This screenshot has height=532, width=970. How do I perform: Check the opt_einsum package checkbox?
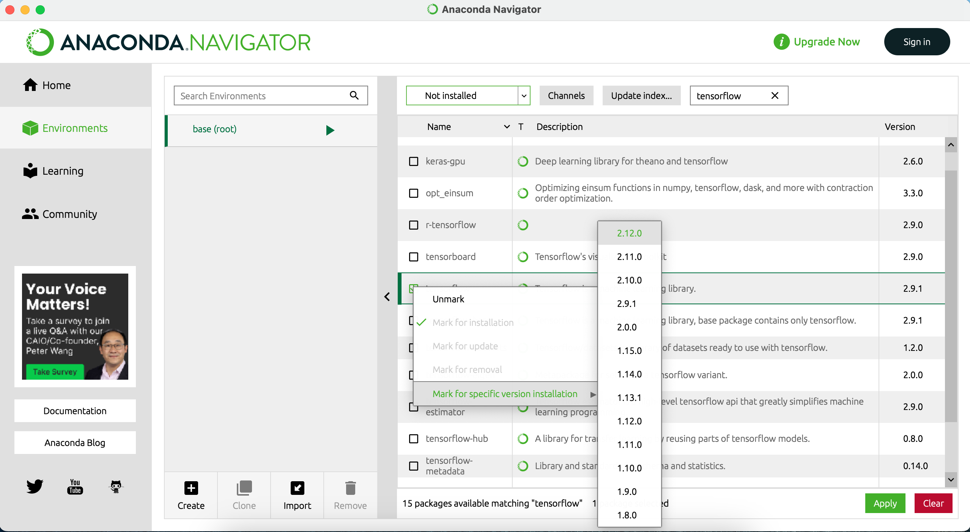(414, 193)
